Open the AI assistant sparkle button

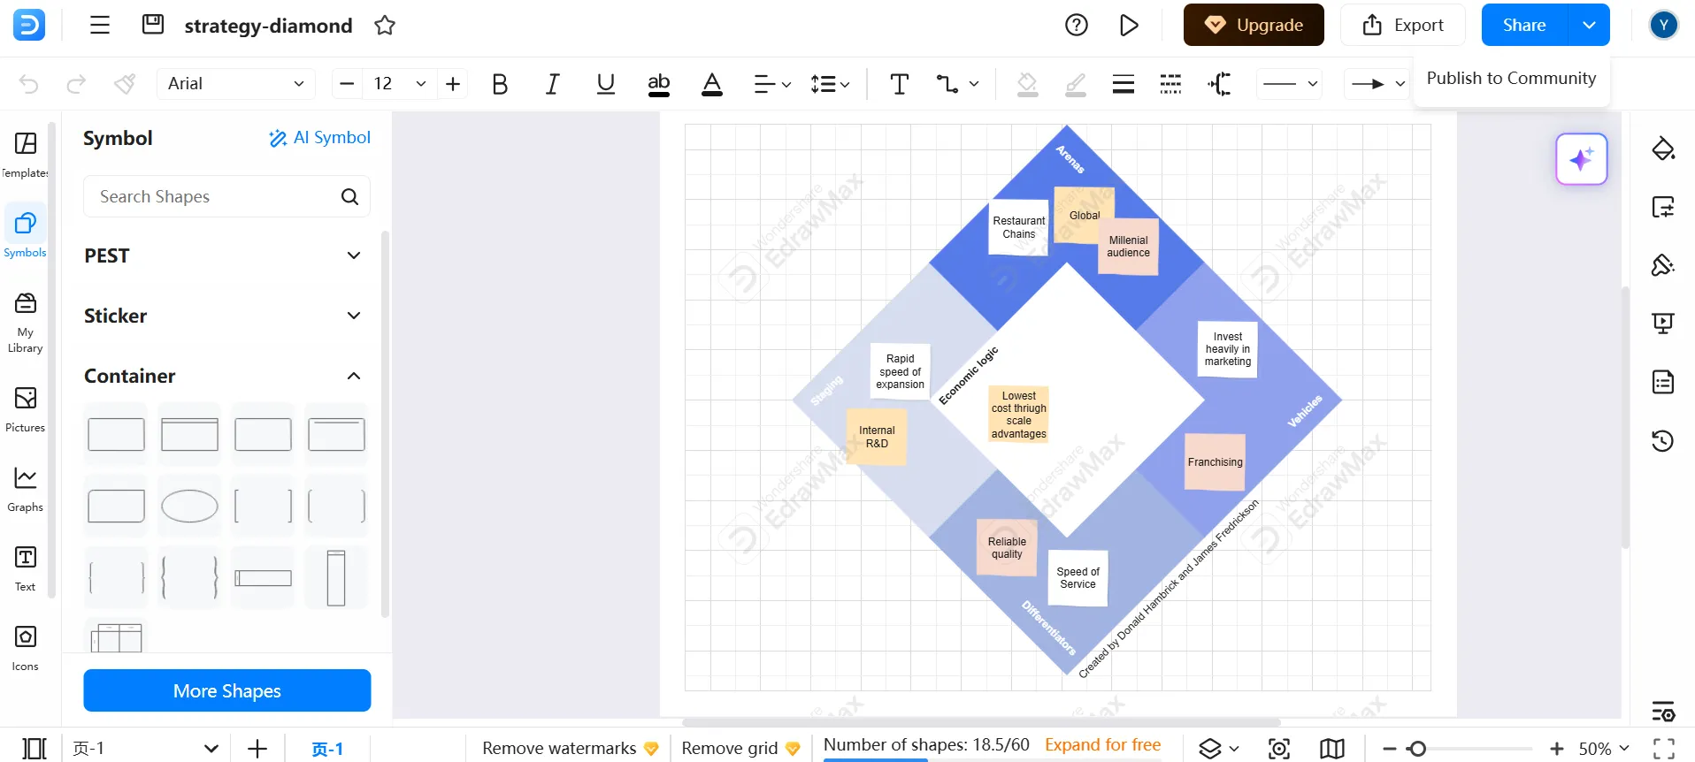tap(1582, 159)
